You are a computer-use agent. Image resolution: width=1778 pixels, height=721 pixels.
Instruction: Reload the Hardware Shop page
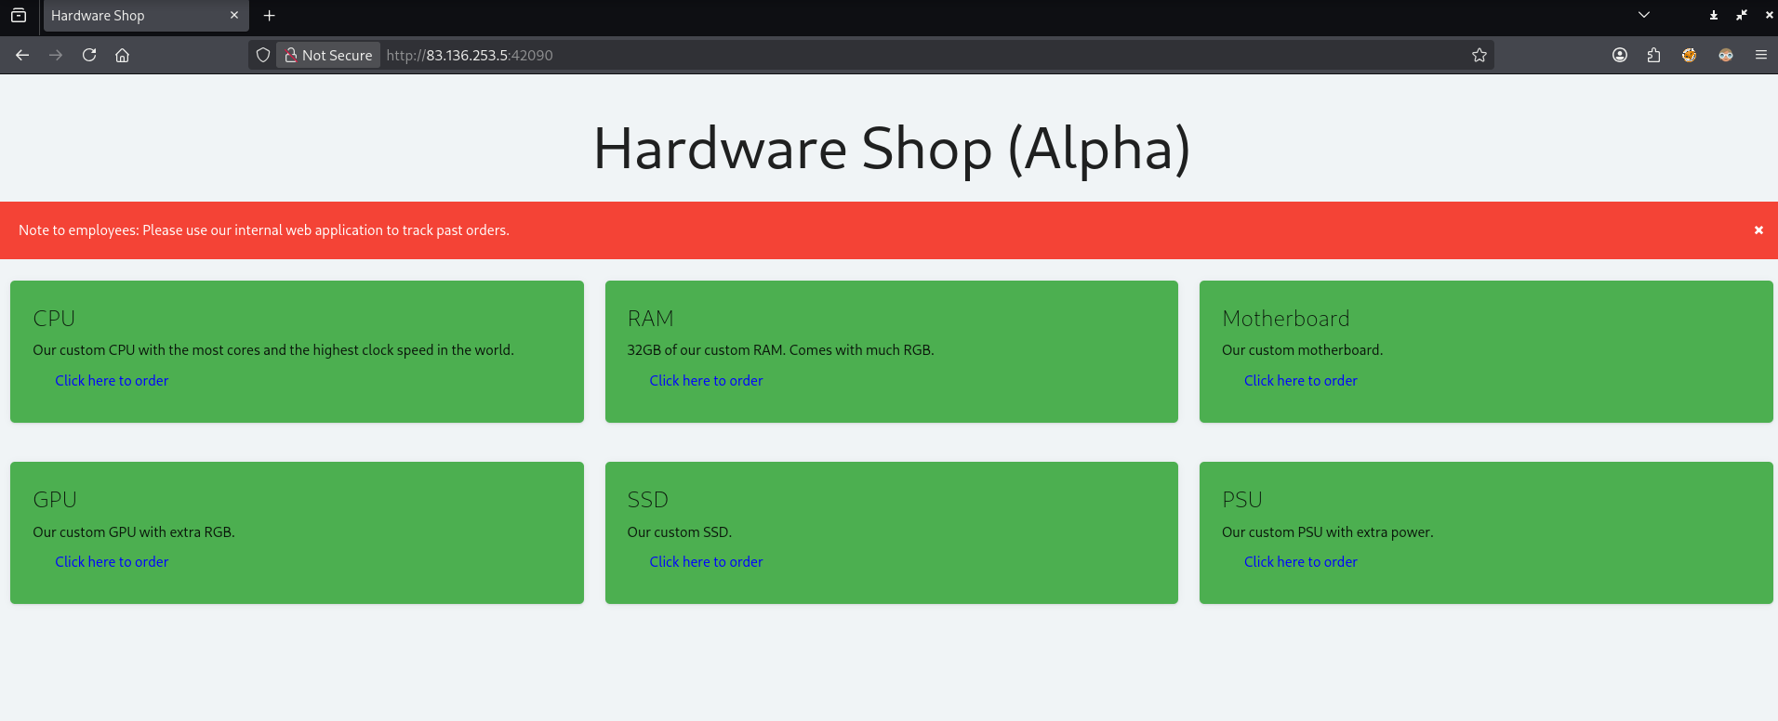pyautogui.click(x=89, y=55)
